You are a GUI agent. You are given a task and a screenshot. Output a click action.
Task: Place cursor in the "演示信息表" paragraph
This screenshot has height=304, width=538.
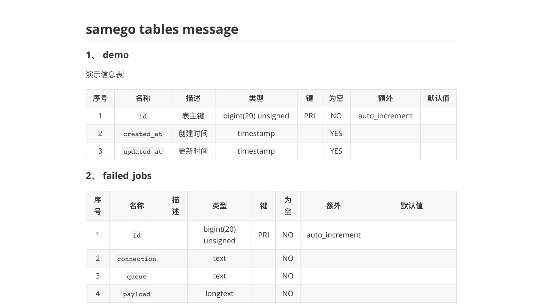click(104, 75)
